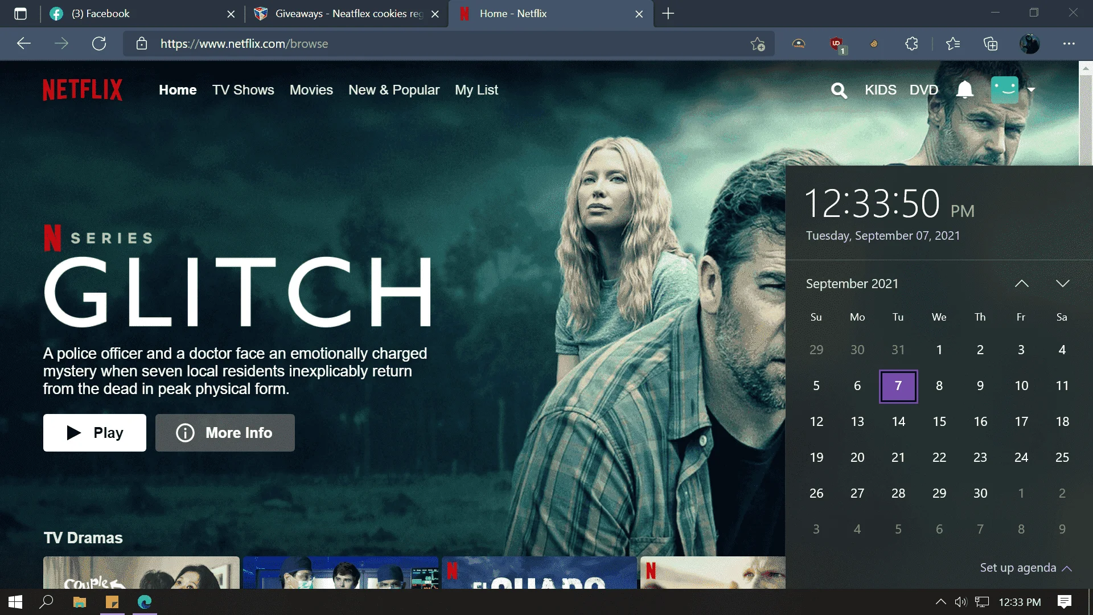Add this page to favorites star
The image size is (1093, 615).
pos(757,44)
